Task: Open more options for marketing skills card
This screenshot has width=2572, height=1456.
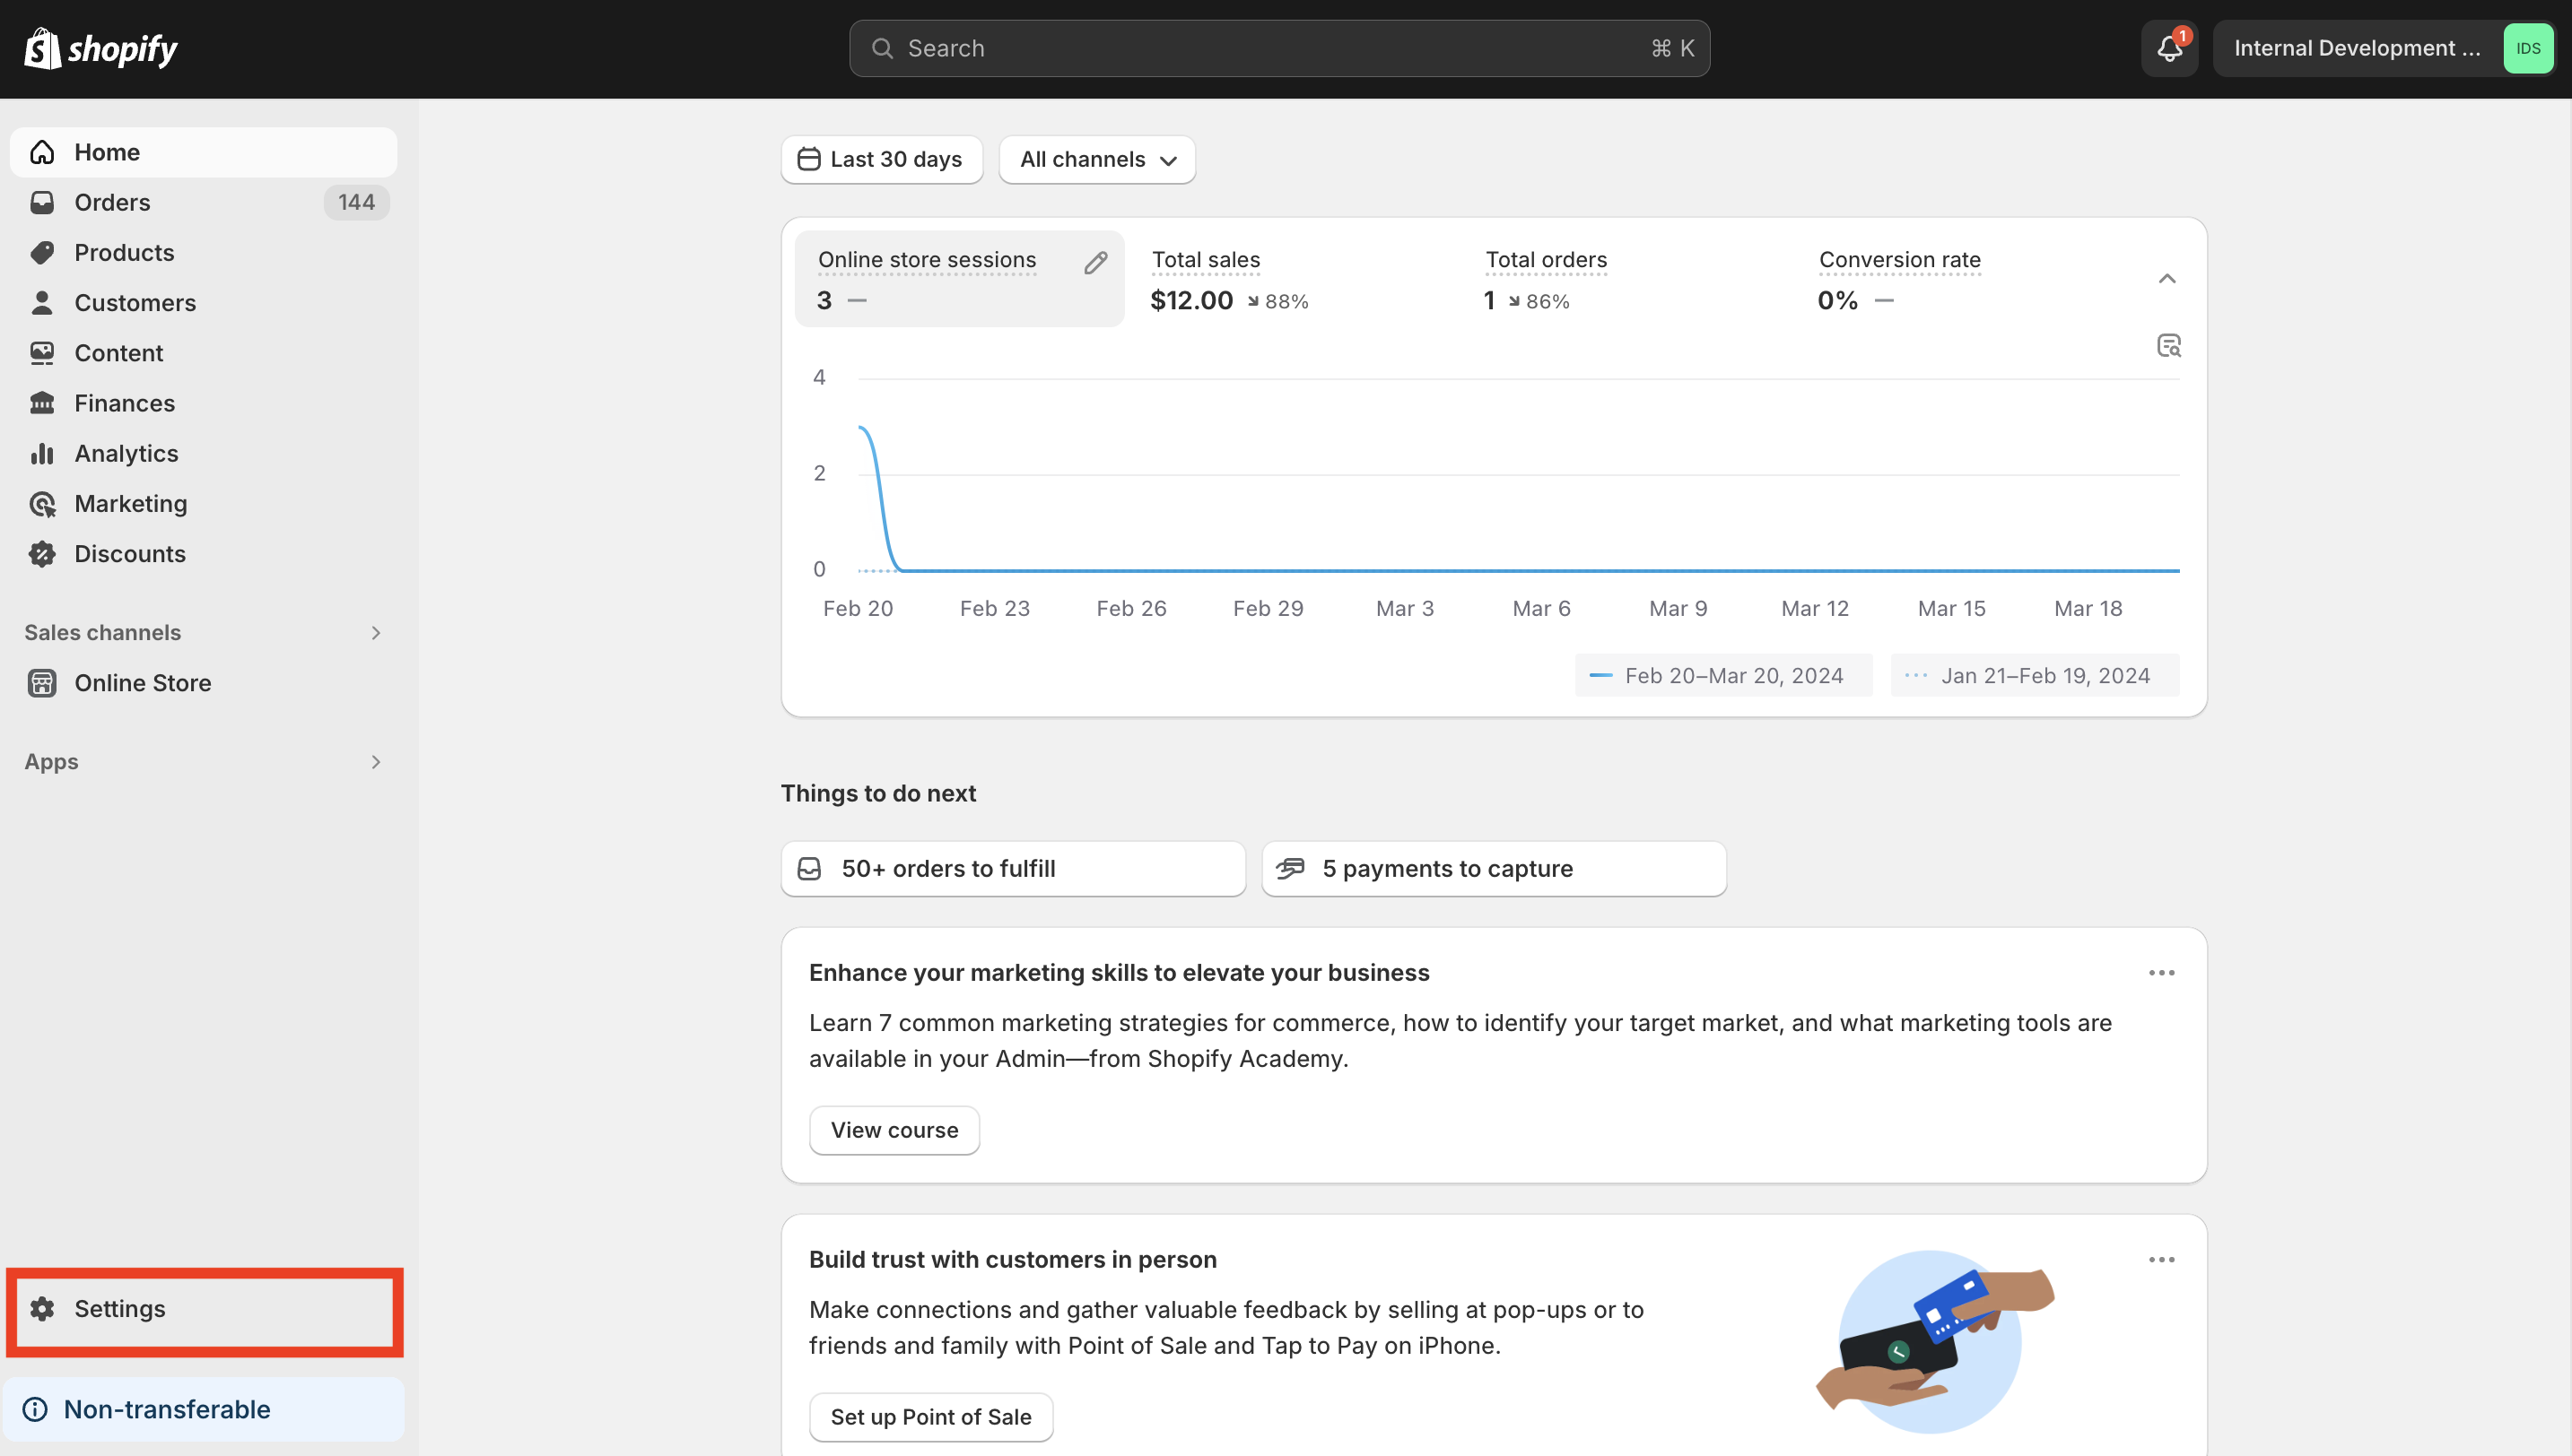Action: click(2161, 972)
